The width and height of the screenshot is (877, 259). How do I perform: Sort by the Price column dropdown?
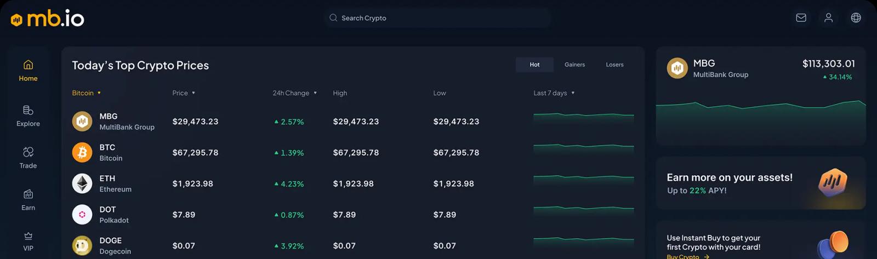pos(184,93)
